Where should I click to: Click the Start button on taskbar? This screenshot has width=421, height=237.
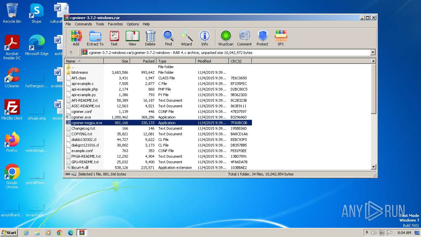(9, 232)
